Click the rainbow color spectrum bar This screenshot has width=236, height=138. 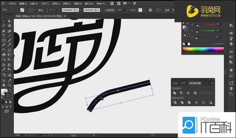(203, 50)
